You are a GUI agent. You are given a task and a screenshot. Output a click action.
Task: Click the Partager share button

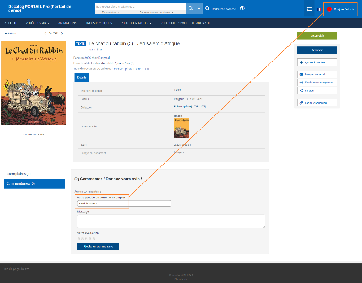coord(317,90)
